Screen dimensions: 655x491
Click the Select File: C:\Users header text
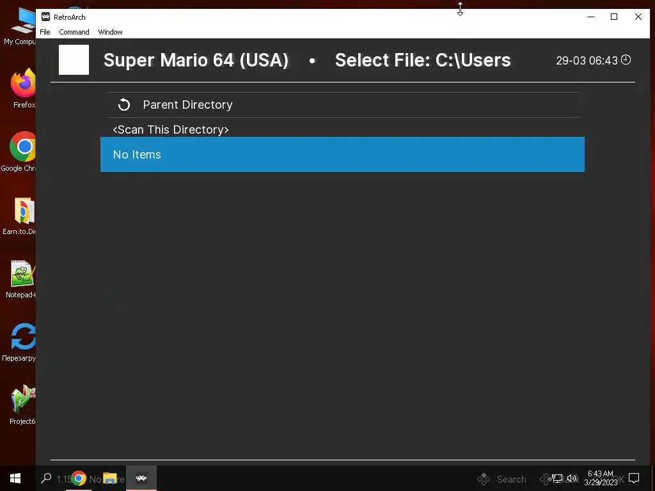click(x=423, y=60)
